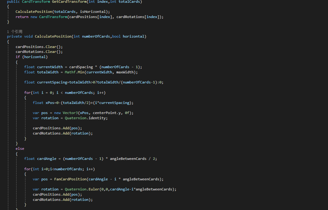Click the "float currentSpacing" declaration line

coord(94,82)
